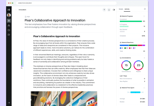The image size is (154, 106).
Task: Go to previous material with up arrow
Action: tap(104, 10)
